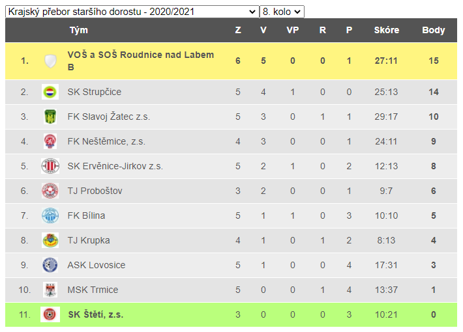463x332 pixels.
Task: Click the FK Bílina club logo
Action: [x=50, y=215]
